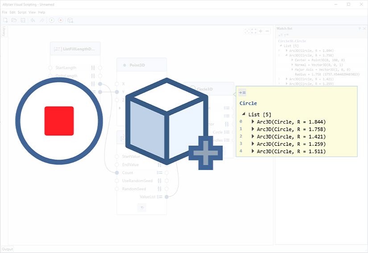Click the UseRandomSeed slider-type icon
368x253 pixels.
coord(160,181)
